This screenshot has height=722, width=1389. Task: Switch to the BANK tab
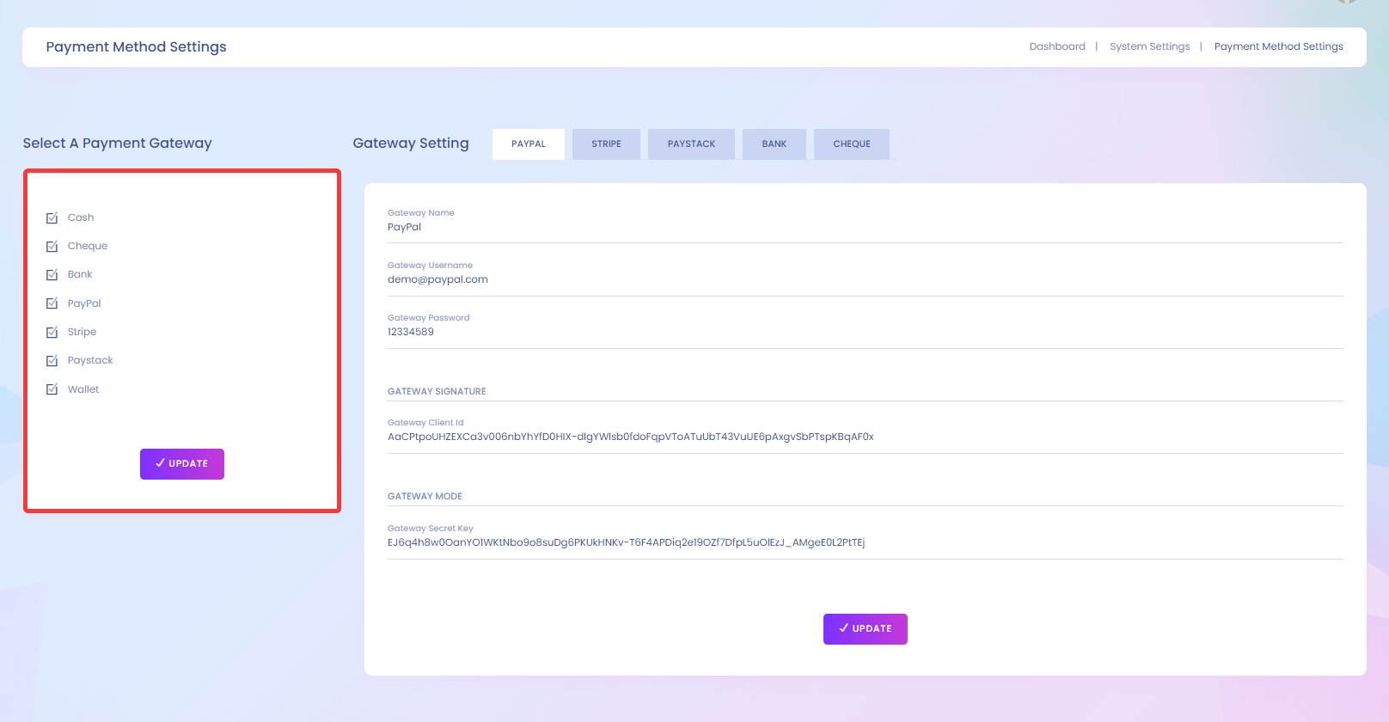774,144
